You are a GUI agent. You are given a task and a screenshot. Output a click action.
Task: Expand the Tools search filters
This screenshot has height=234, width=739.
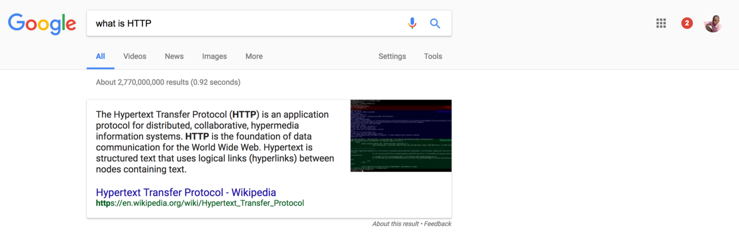tap(433, 56)
